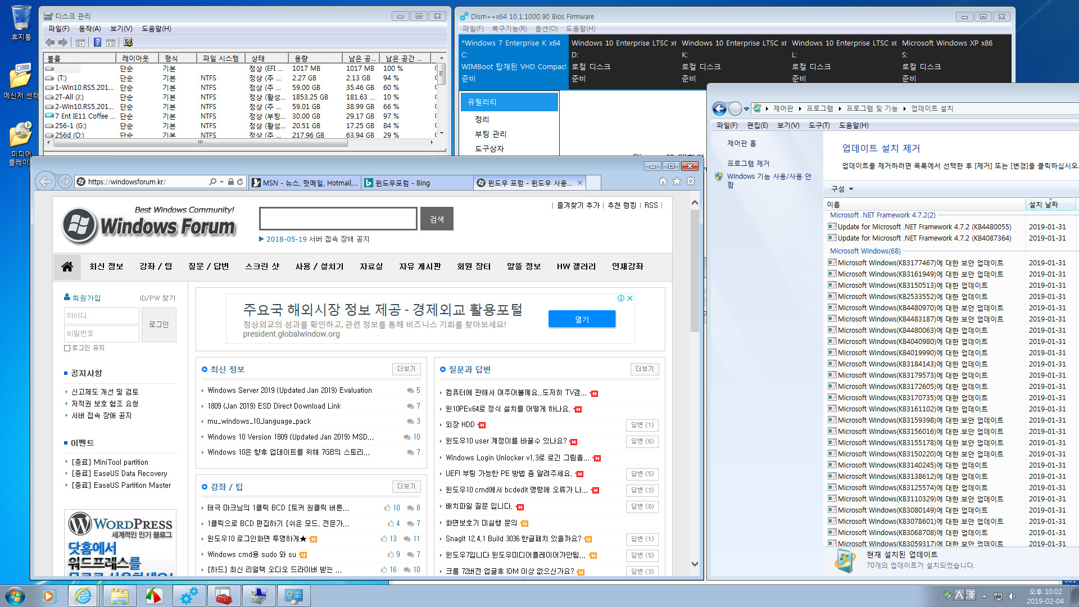Open 'Windows Server 2019 (Updated Jan 2019) Evaluation' link
1079x607 pixels.
289,391
